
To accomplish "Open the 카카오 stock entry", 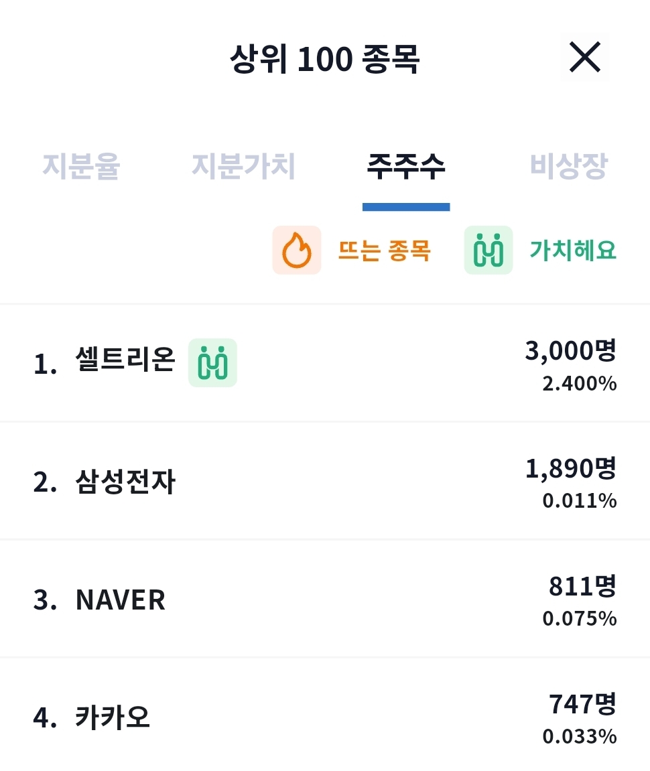I will (325, 717).
